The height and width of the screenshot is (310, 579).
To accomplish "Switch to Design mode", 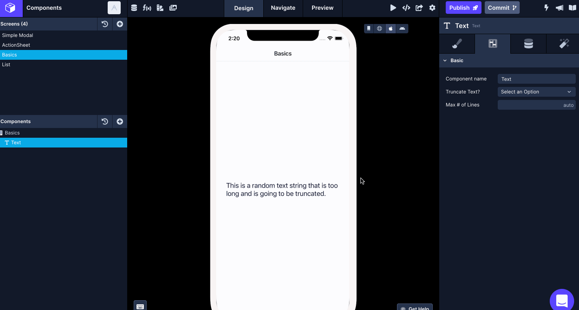I will click(244, 8).
